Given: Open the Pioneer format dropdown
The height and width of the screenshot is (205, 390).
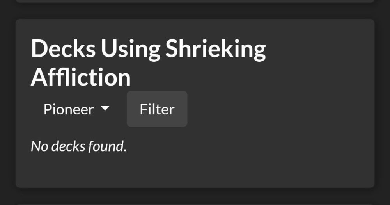Looking at the screenshot, I should pyautogui.click(x=76, y=109).
